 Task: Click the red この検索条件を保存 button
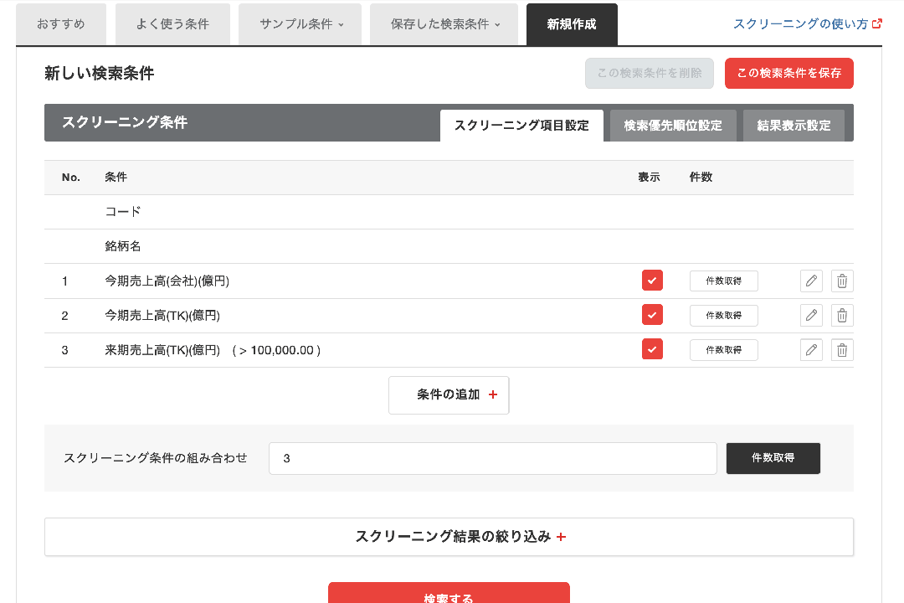pyautogui.click(x=788, y=73)
